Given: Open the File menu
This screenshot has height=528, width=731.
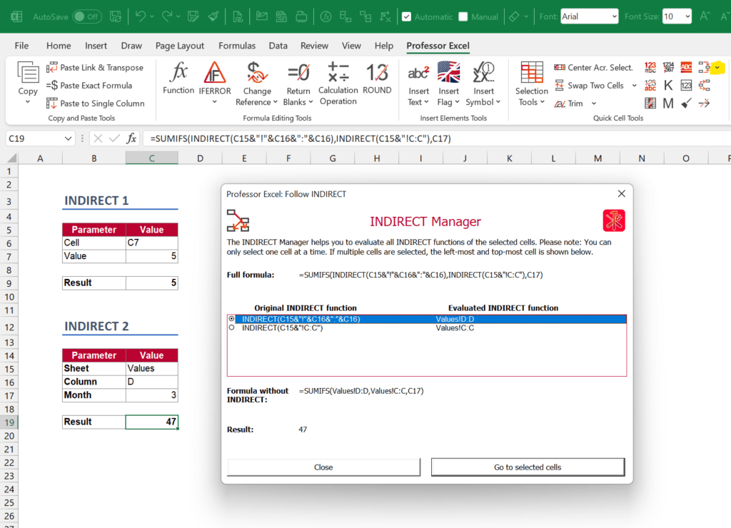Looking at the screenshot, I should point(21,46).
